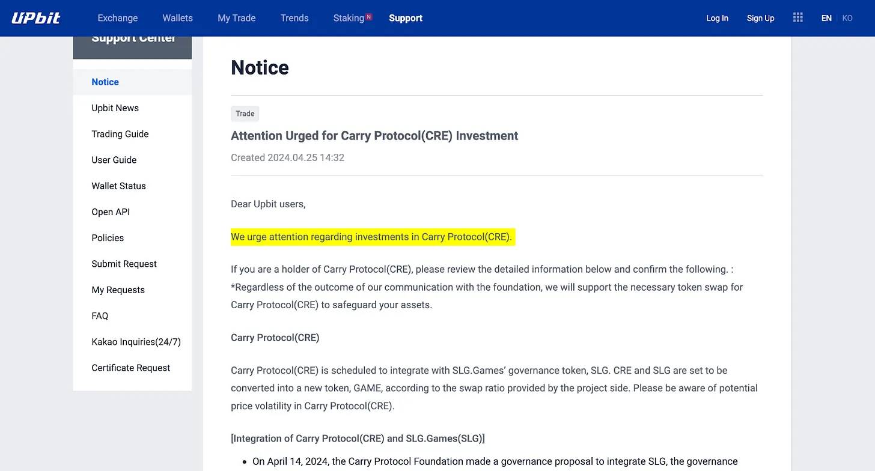Select Notice in the sidebar
This screenshot has width=875, height=471.
point(132,82)
